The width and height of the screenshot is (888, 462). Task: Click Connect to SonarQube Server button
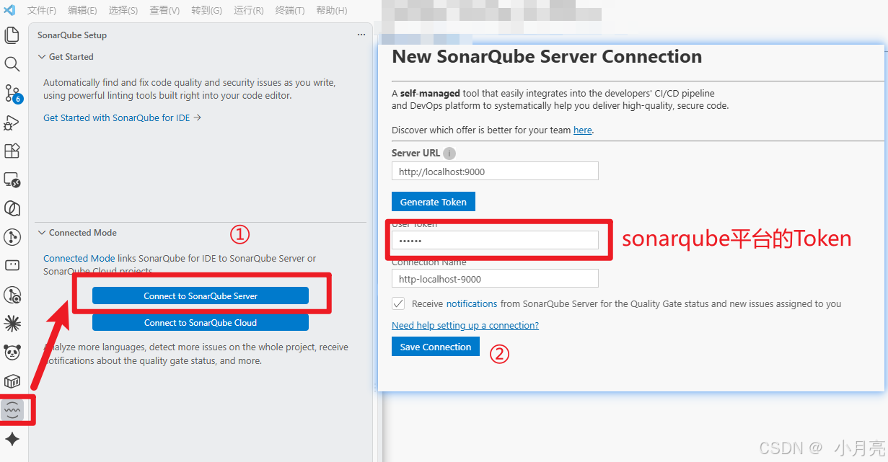pyautogui.click(x=201, y=296)
